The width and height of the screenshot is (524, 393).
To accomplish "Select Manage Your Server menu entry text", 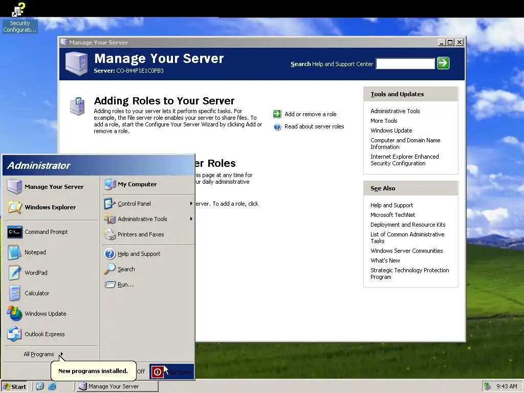I will click(x=54, y=187).
